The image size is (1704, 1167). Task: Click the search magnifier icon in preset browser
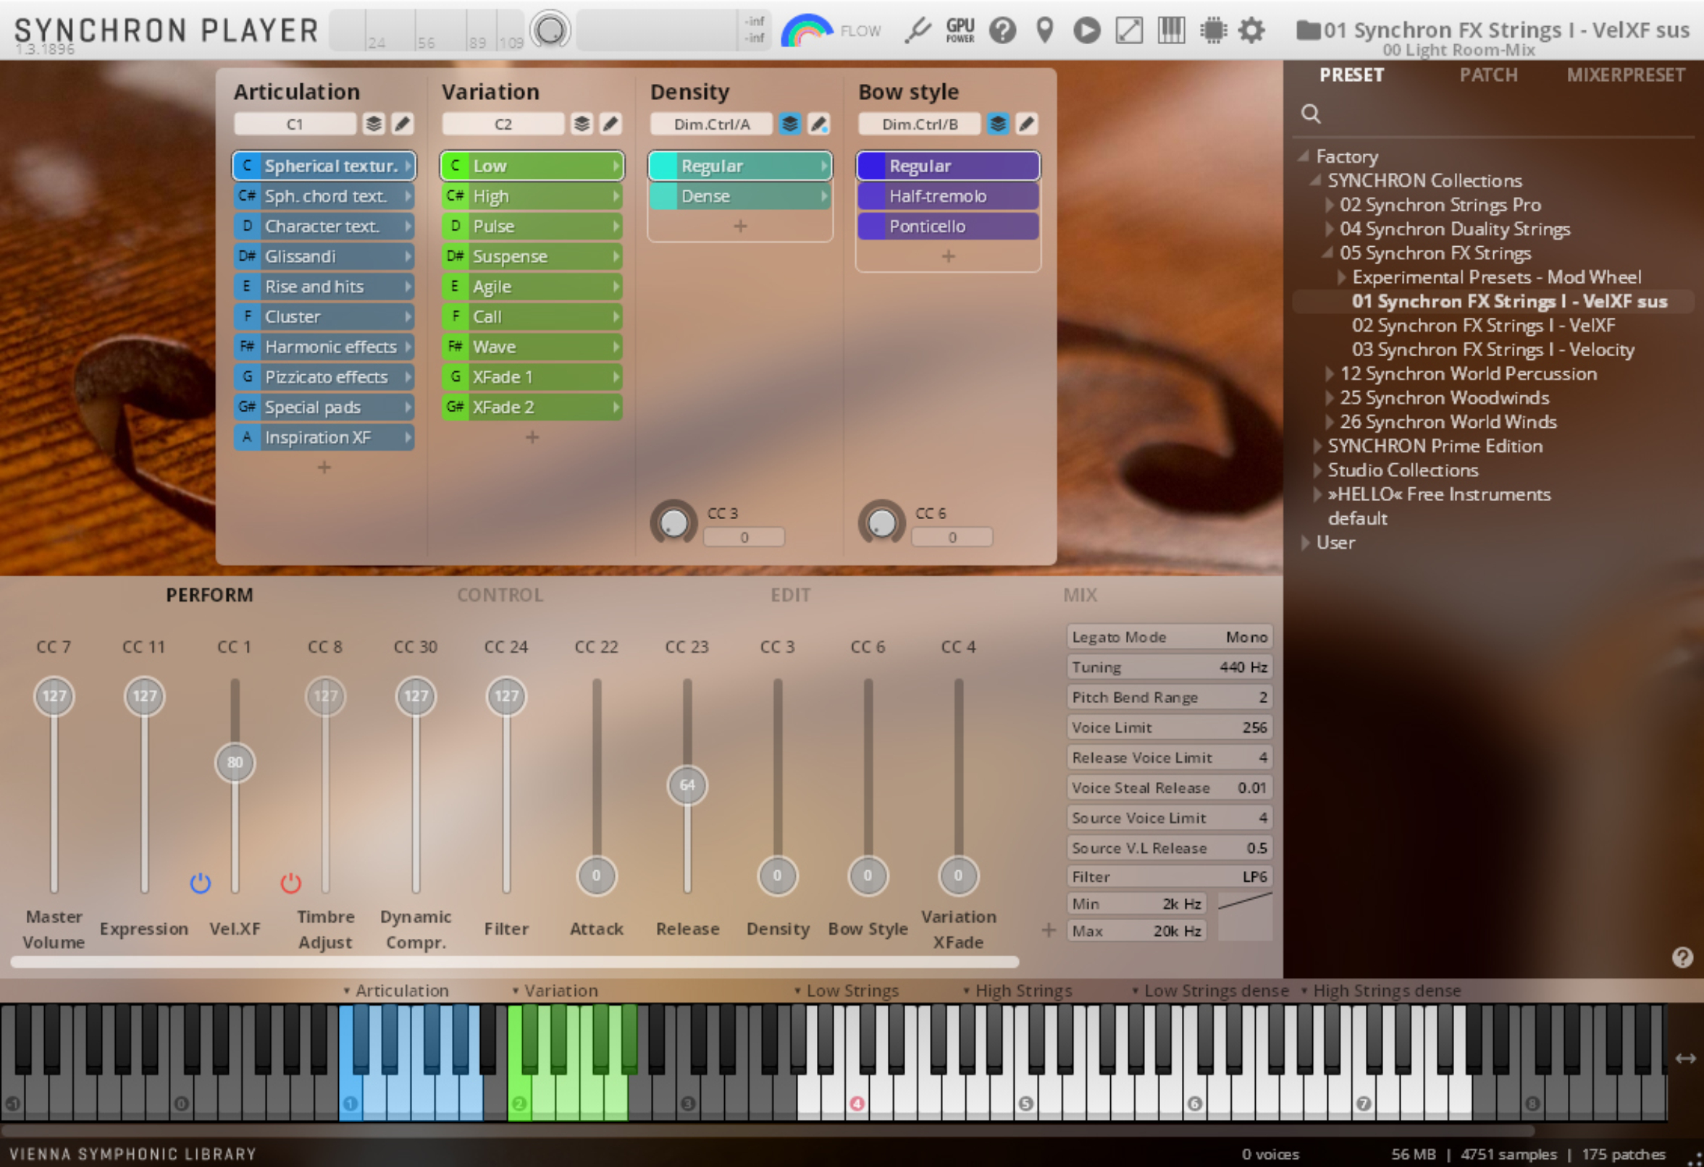pyautogui.click(x=1311, y=114)
